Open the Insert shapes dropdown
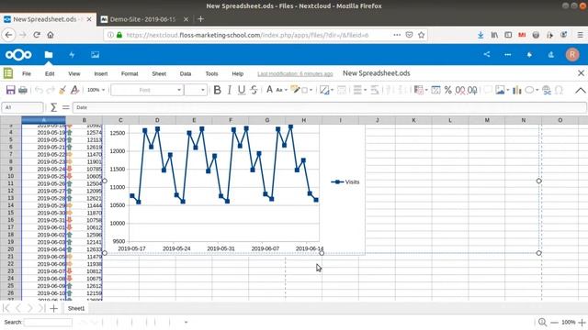 coord(532,90)
